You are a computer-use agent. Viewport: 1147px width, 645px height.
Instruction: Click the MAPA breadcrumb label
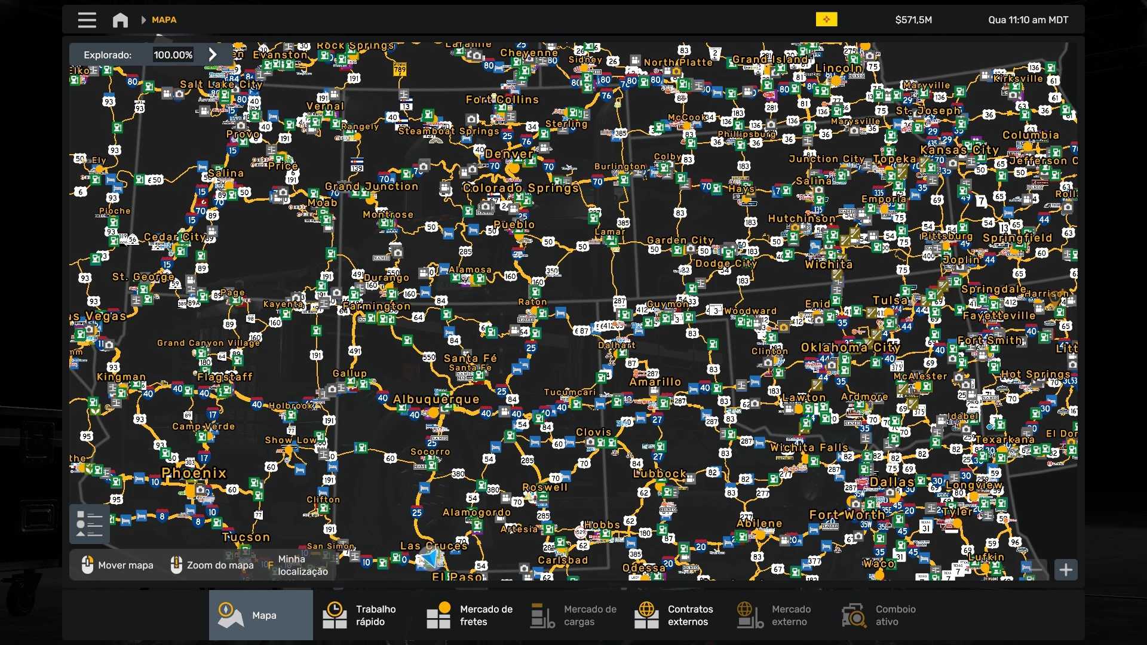[x=164, y=20]
